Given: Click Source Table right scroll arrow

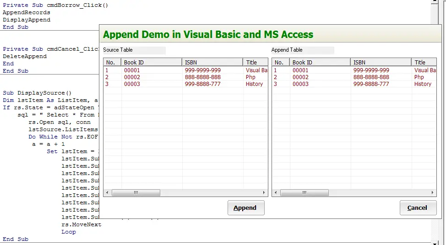Looking at the screenshot, I should (264, 192).
